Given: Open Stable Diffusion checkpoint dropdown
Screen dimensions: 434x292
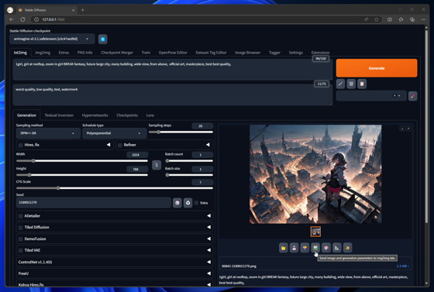Looking at the screenshot, I should pyautogui.click(x=52, y=39).
